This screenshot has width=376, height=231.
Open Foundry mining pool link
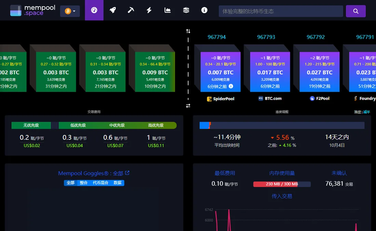(364, 98)
